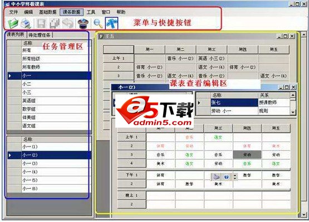
Task: Select the 数学组 row
Action: pos(49,109)
